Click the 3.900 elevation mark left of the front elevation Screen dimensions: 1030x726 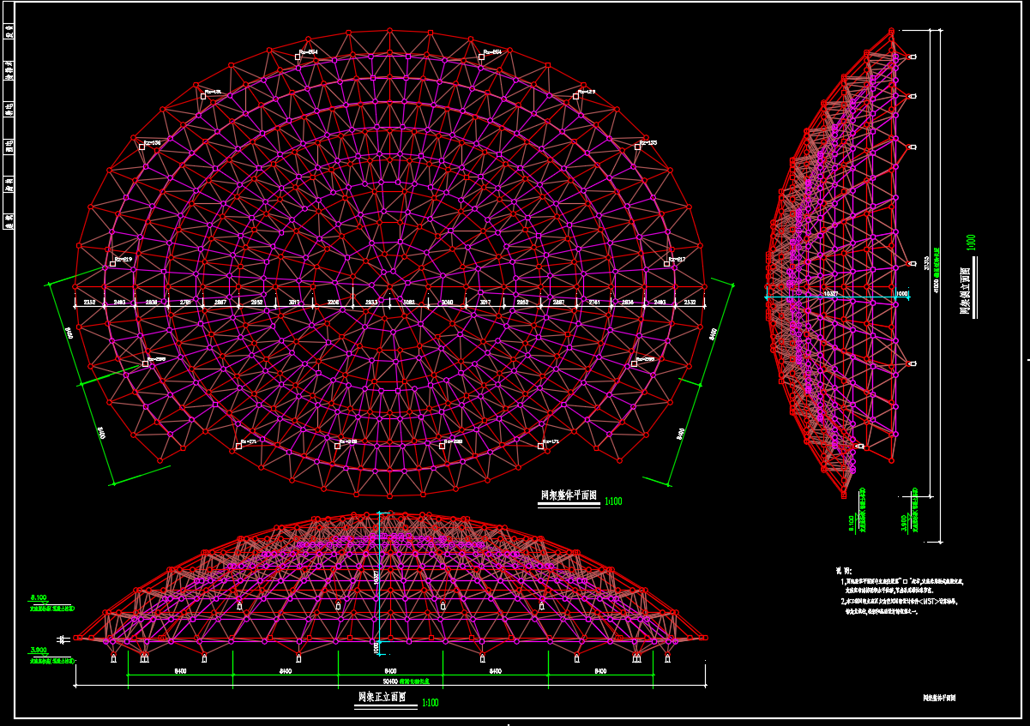(x=39, y=651)
